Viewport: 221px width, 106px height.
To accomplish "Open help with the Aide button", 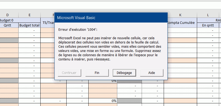I will point(152,73).
